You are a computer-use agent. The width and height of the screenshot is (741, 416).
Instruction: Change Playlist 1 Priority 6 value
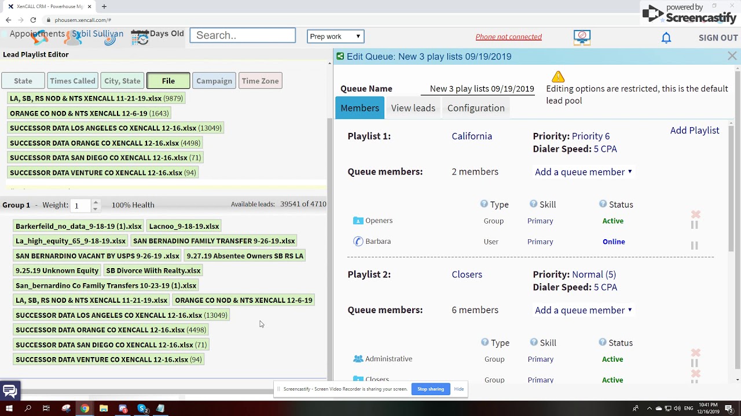[590, 136]
